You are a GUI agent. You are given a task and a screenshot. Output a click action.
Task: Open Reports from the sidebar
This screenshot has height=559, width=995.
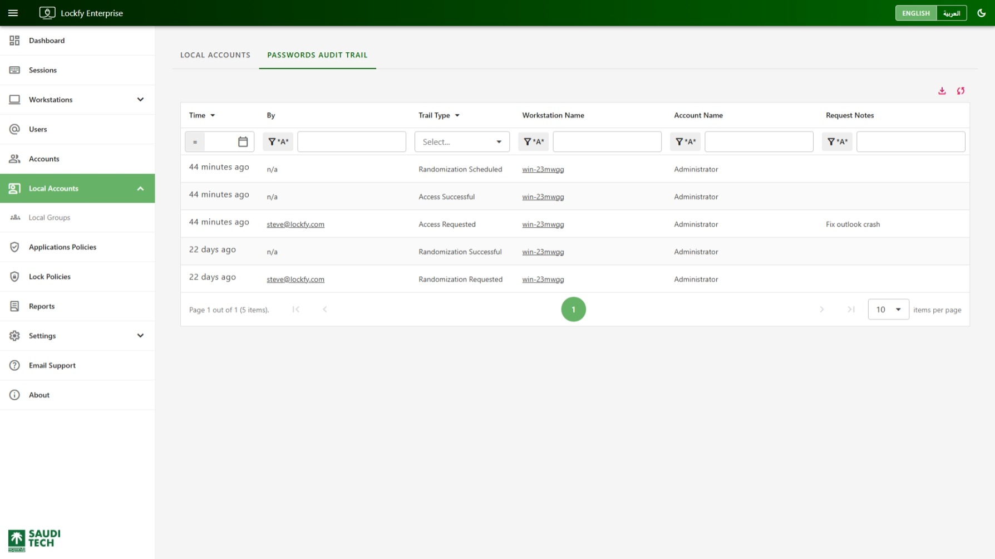77,306
